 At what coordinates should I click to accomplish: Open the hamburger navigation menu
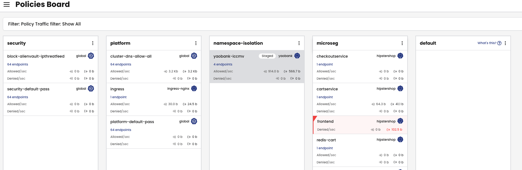tap(7, 4)
